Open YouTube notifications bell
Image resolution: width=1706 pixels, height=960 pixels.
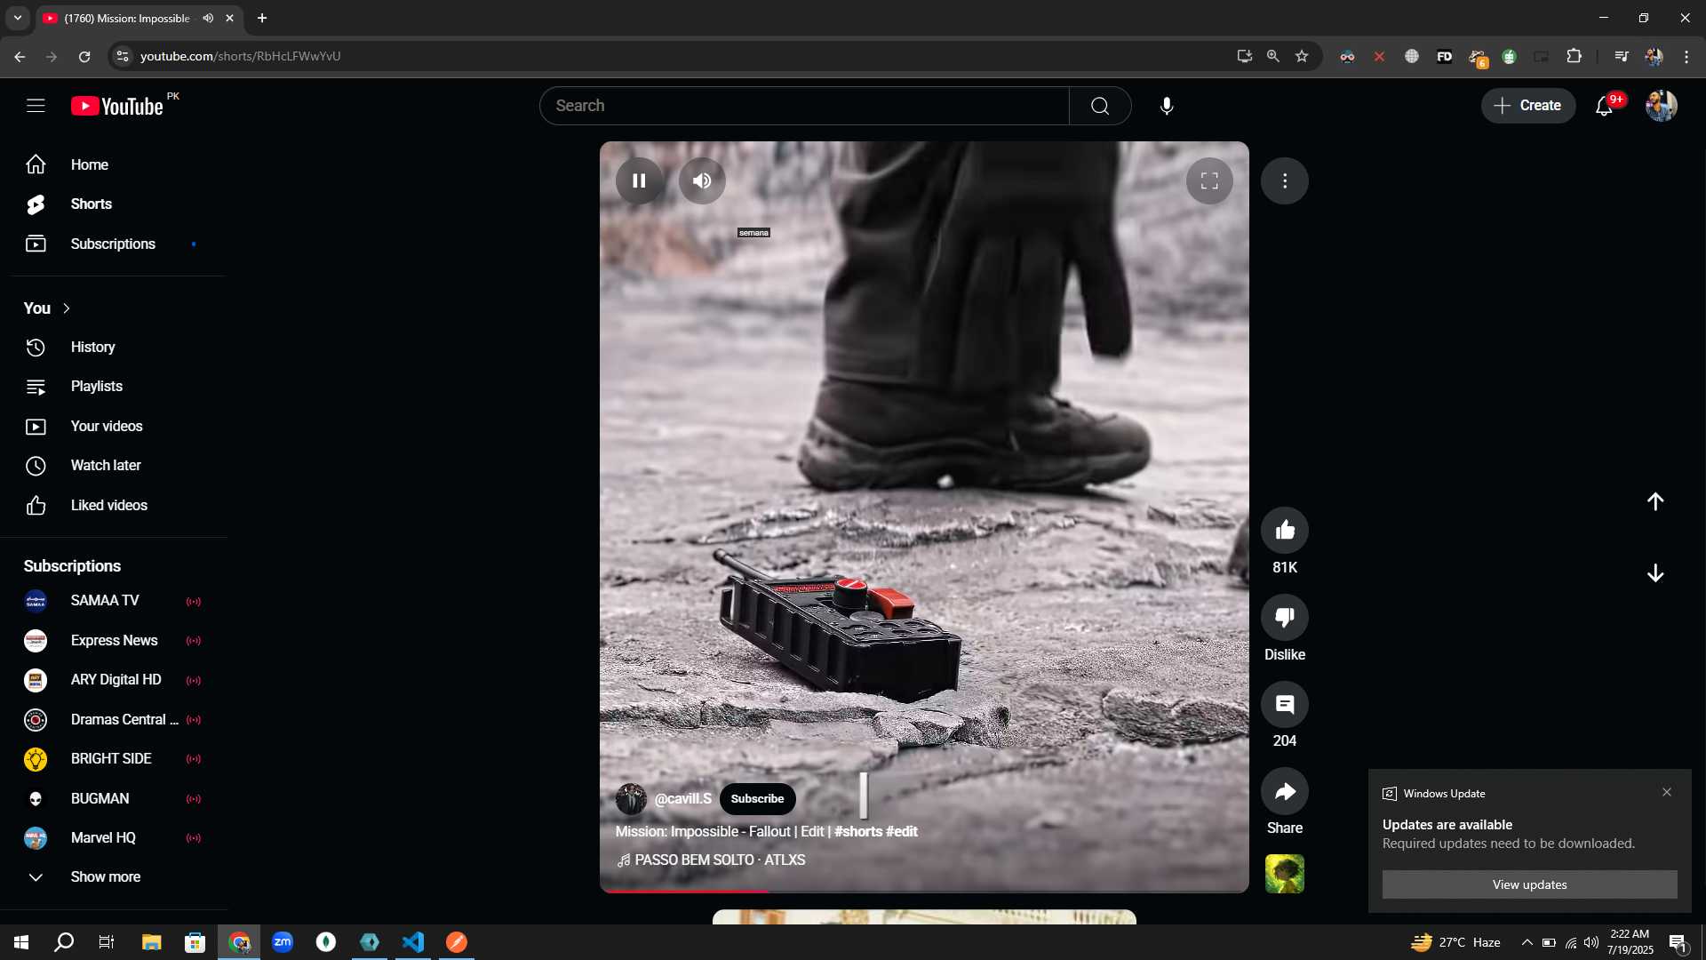coord(1604,106)
